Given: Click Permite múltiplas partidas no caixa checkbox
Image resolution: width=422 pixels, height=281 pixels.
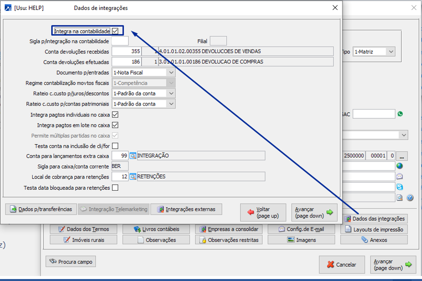Looking at the screenshot, I should tap(115, 135).
